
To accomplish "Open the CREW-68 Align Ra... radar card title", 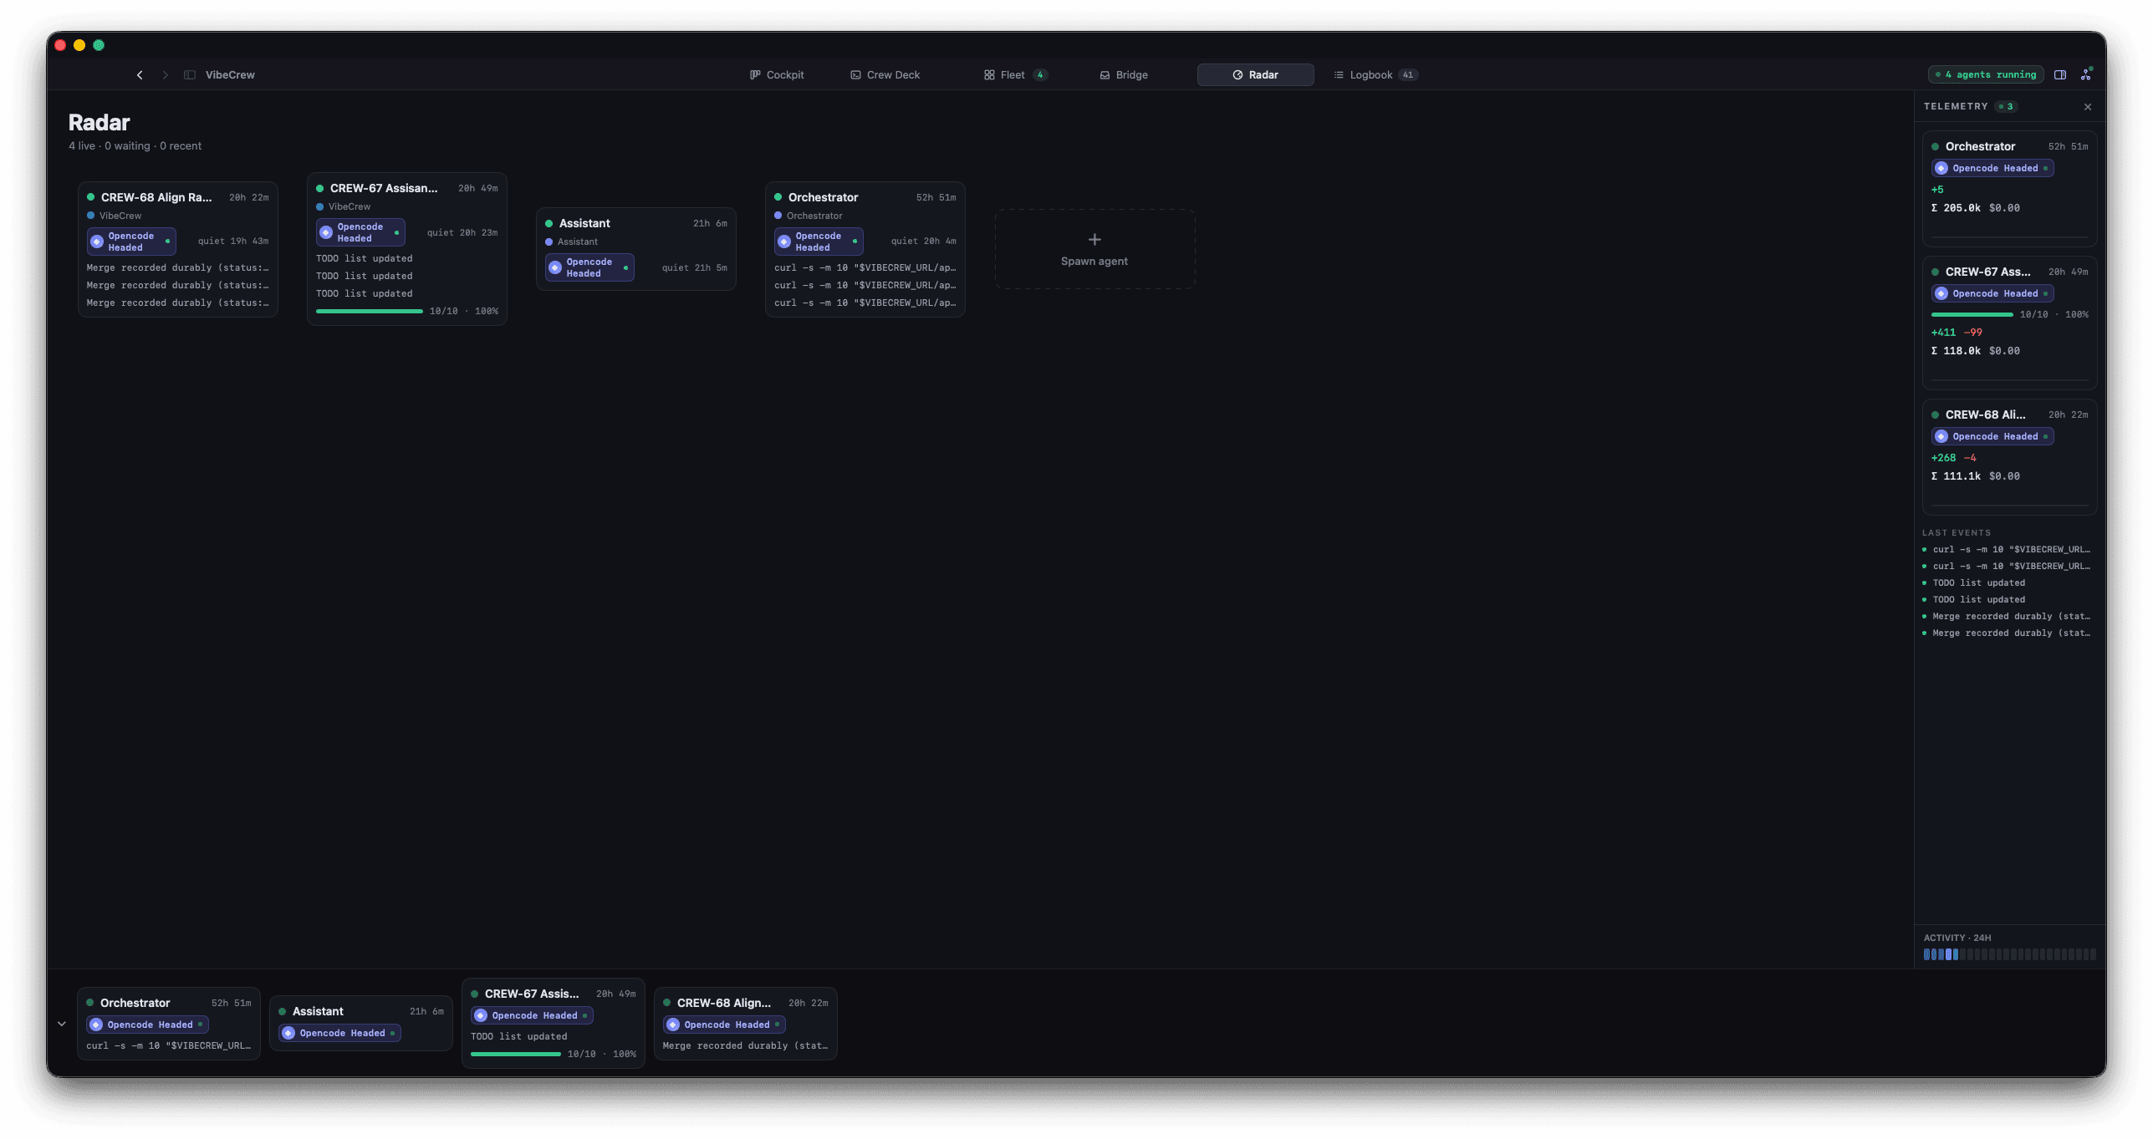I will point(156,198).
